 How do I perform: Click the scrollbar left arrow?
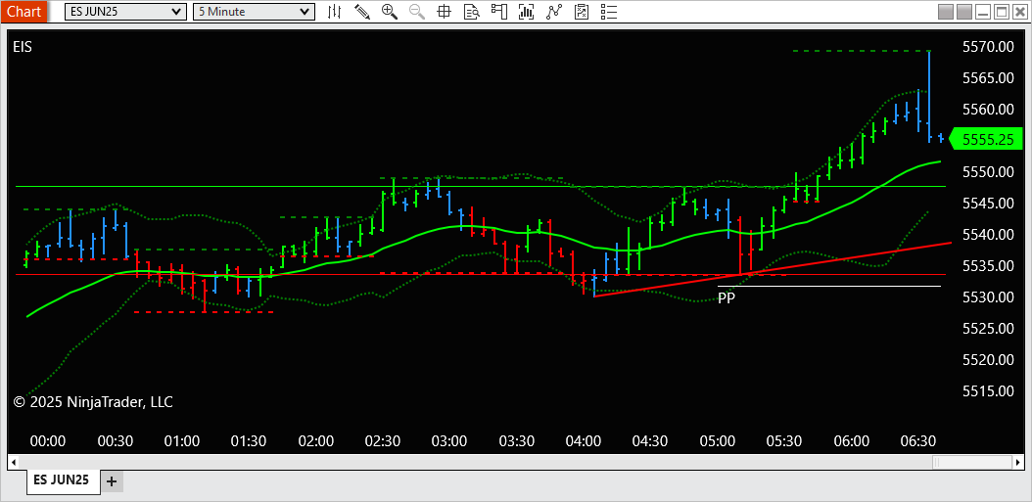pos(15,463)
